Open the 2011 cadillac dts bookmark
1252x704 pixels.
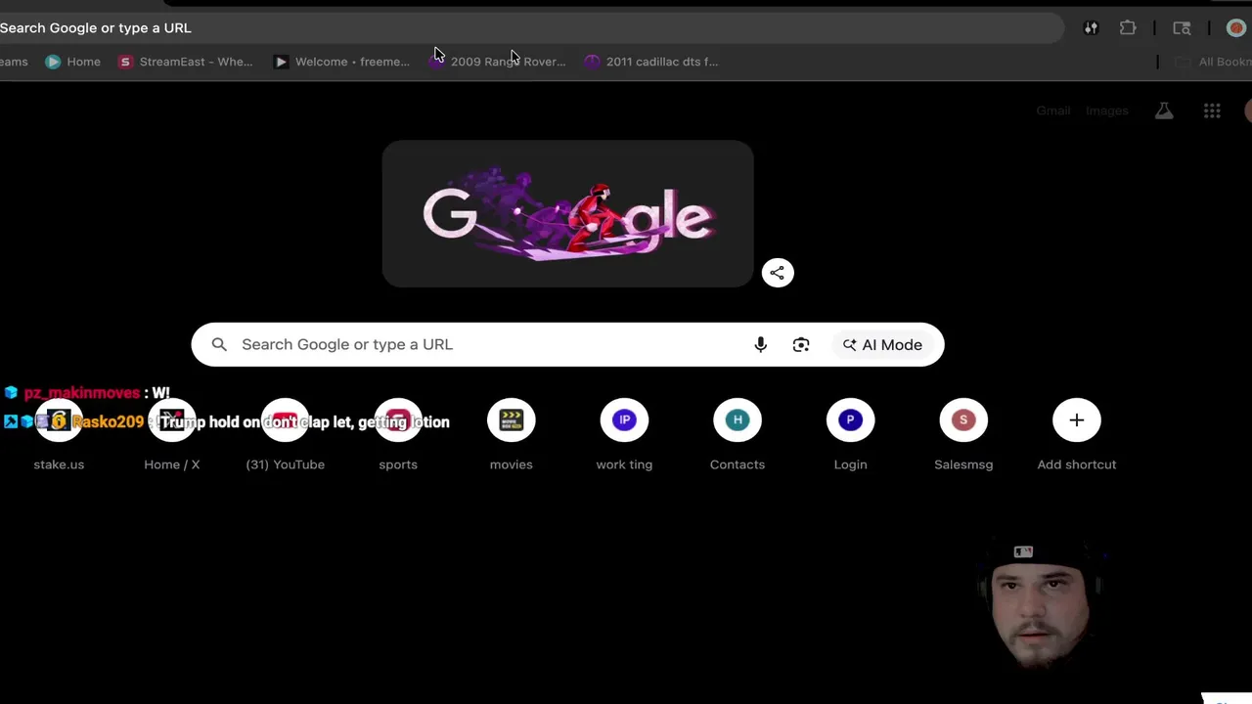(651, 62)
